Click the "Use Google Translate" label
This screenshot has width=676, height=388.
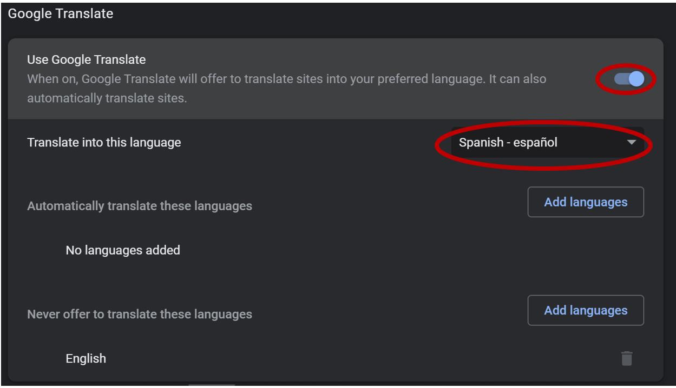pos(87,59)
